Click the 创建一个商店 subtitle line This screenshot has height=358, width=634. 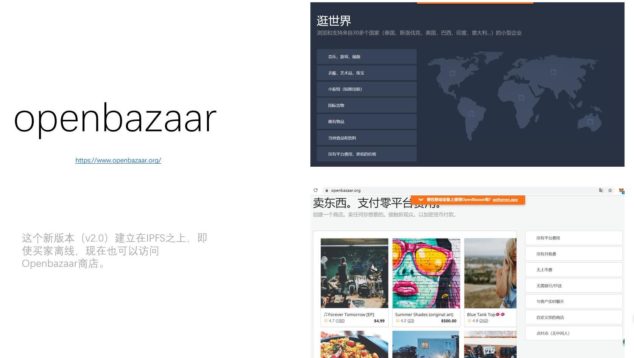[x=385, y=215]
